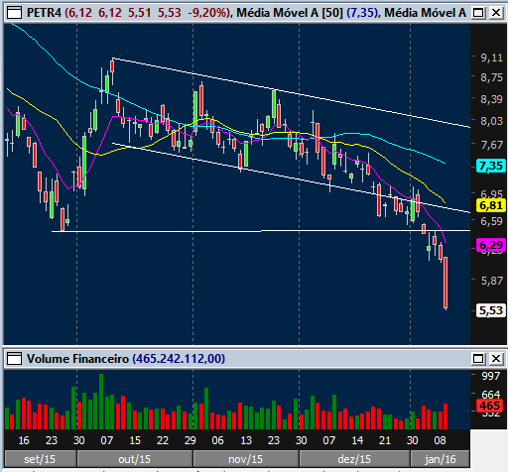Select the magenta 6,29 moving average price tag
Image resolution: width=508 pixels, height=472 pixels.
pos(491,245)
